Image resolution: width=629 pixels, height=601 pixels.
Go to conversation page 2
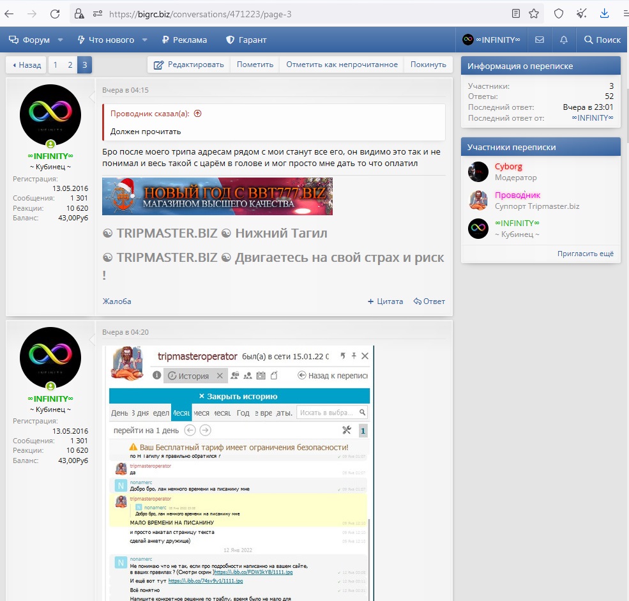70,65
